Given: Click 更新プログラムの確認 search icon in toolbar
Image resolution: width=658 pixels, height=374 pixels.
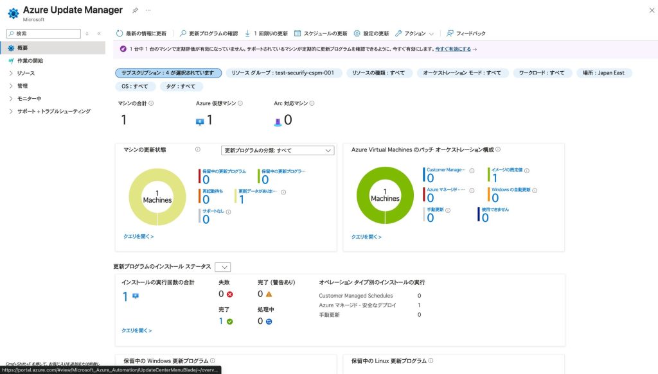Looking at the screenshot, I should coord(183,33).
